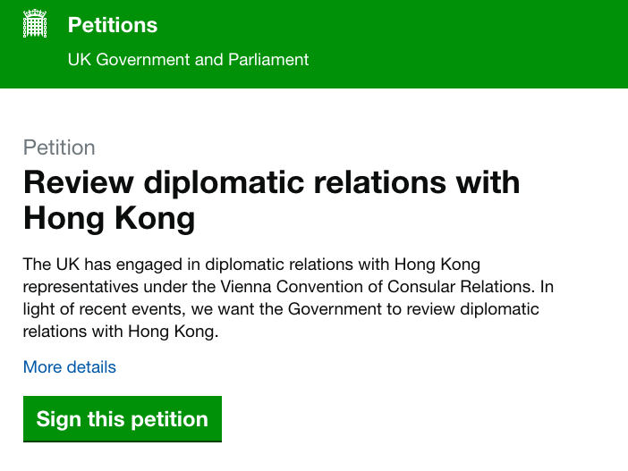
Task: Click the grey Petition label above the title
Action: coord(59,147)
